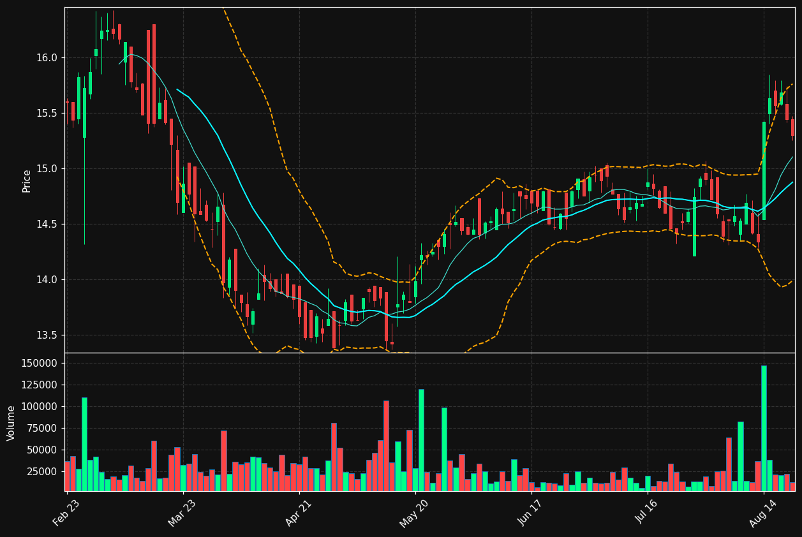This screenshot has width=802, height=537.
Task: Click the large green breakout candle near Aug 14
Action: [x=764, y=171]
